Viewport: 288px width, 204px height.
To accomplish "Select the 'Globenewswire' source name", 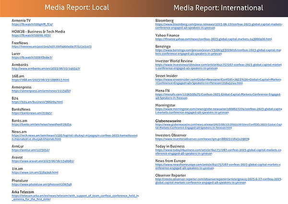I will tap(168, 121).
